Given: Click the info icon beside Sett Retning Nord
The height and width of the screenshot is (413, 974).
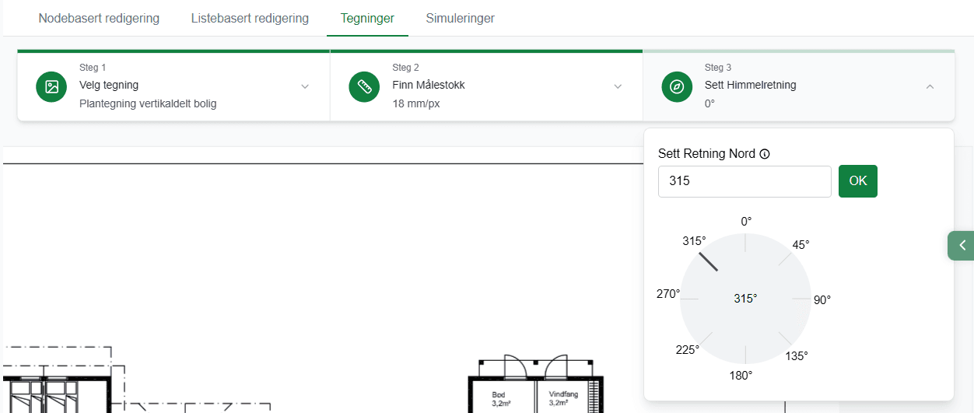Looking at the screenshot, I should tap(764, 154).
